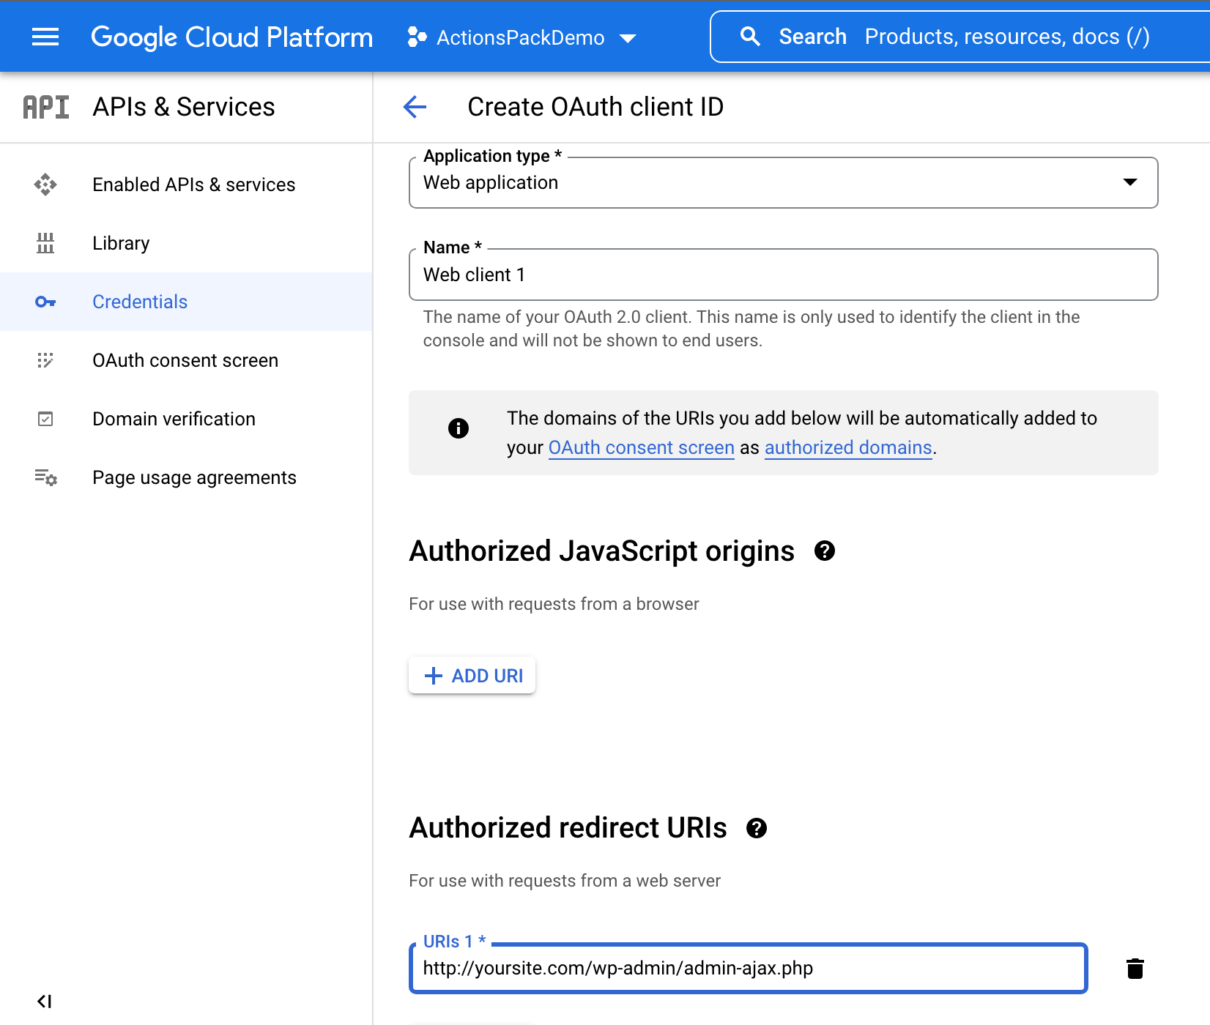Follow the authorized domains link

(x=848, y=447)
